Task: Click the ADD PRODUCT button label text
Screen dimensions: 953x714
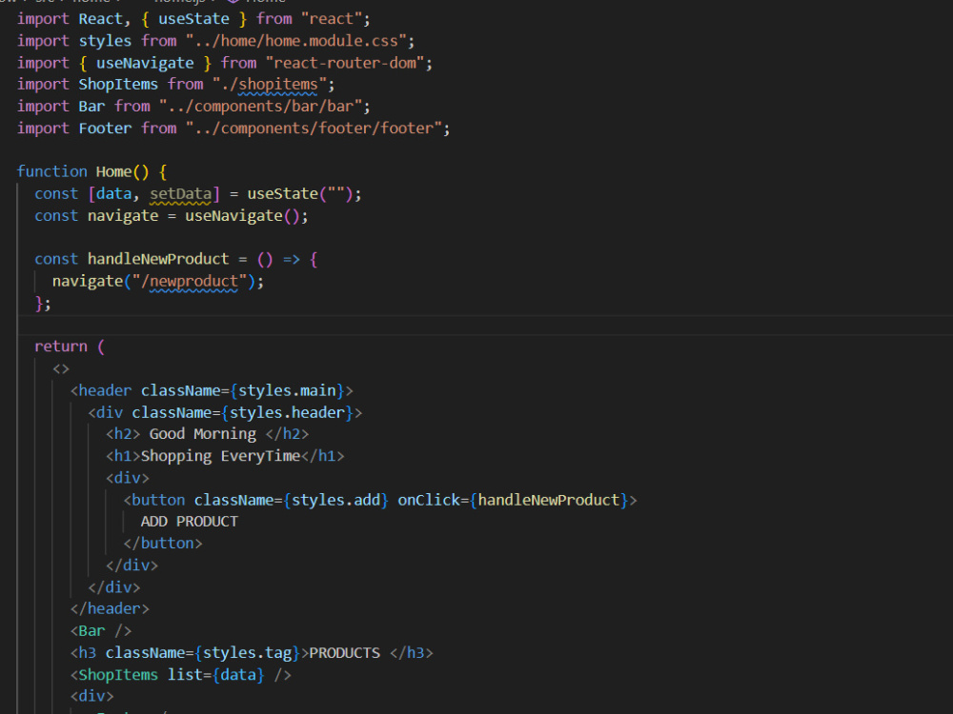Action: coord(189,522)
